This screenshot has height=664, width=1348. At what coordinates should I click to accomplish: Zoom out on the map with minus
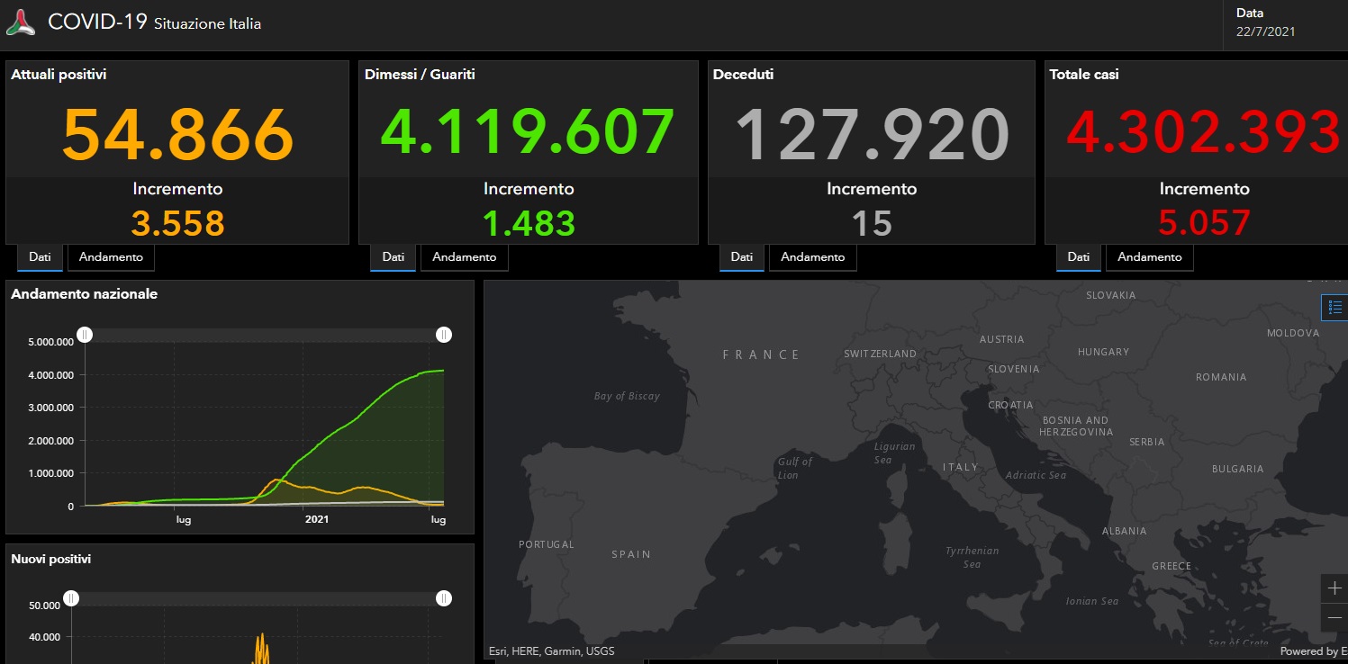pos(1334,618)
